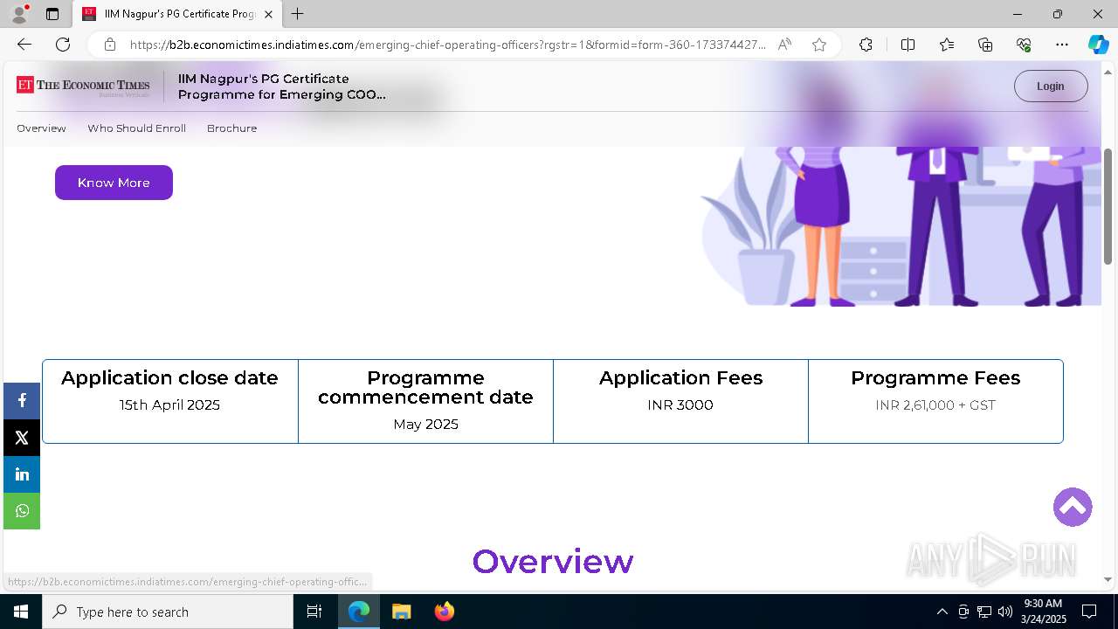Open the Favorites list
Viewport: 1118px width, 629px height.
[x=947, y=45]
